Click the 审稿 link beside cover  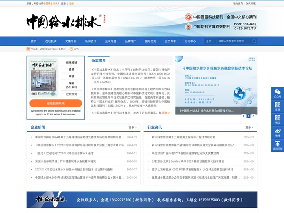(x=71, y=76)
